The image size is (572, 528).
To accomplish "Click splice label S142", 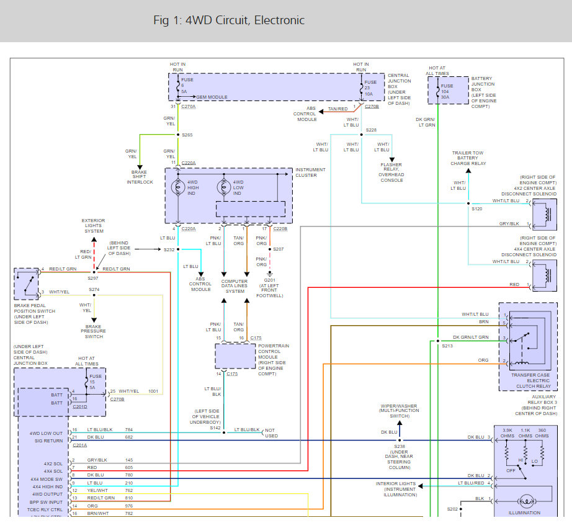I will coord(215,428).
